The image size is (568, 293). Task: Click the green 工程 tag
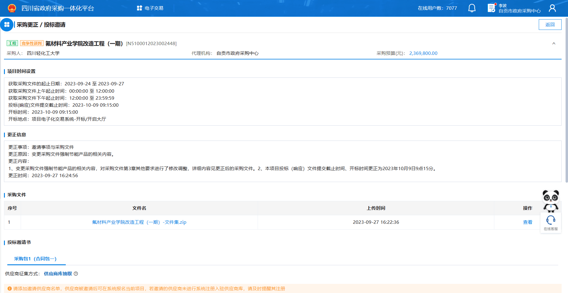(12, 43)
